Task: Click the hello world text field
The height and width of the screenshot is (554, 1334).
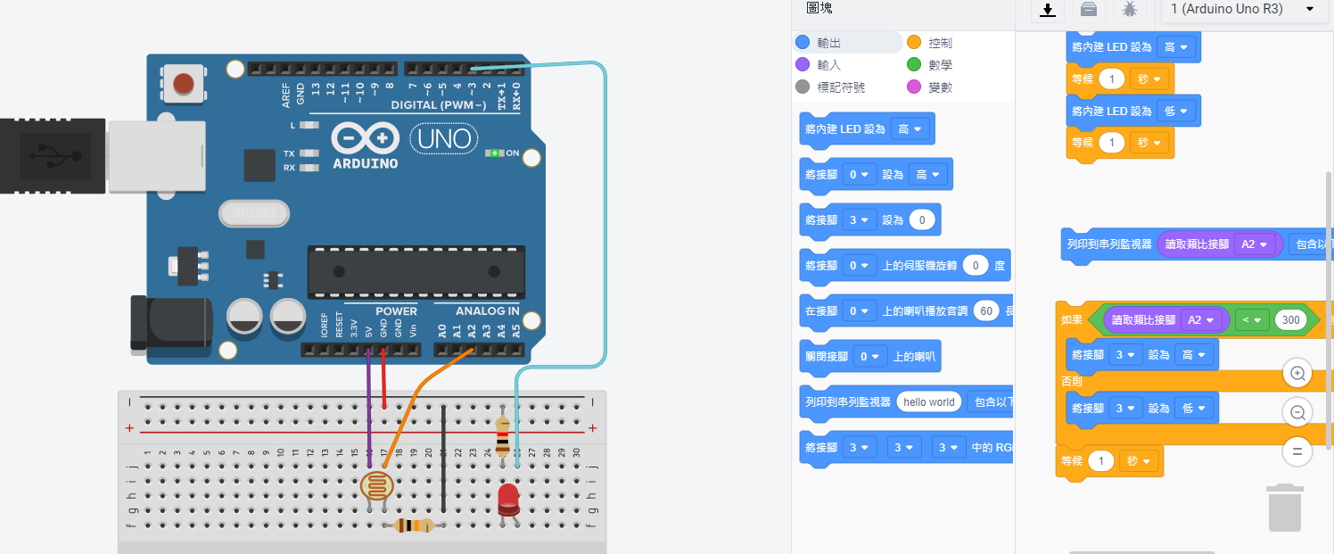Action: click(928, 402)
